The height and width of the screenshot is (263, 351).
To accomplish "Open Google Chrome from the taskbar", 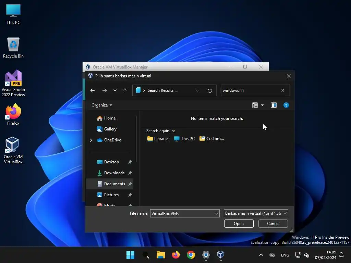I will coord(191,255).
